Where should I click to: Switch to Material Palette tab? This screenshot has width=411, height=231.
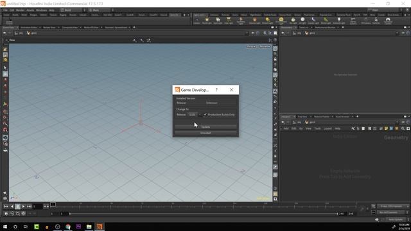(322, 117)
